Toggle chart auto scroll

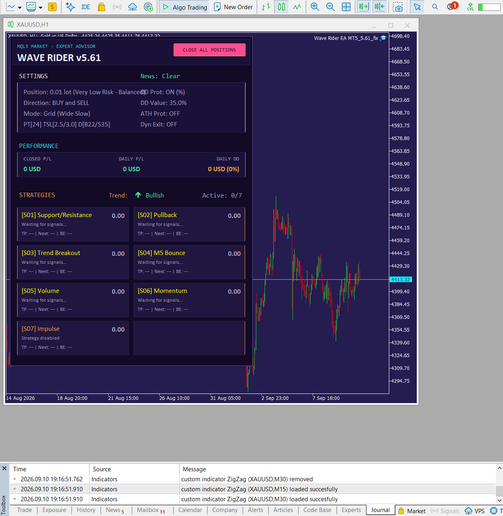pos(364,7)
